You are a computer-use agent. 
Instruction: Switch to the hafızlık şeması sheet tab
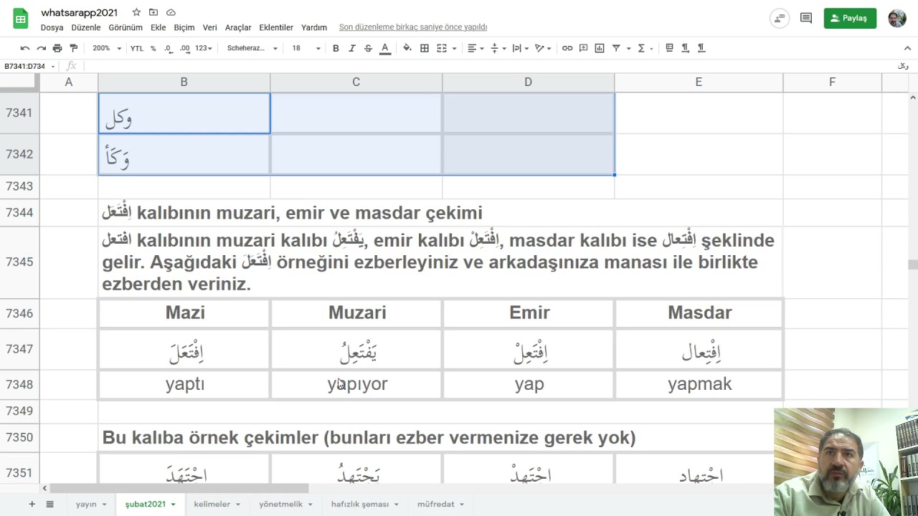pyautogui.click(x=364, y=504)
